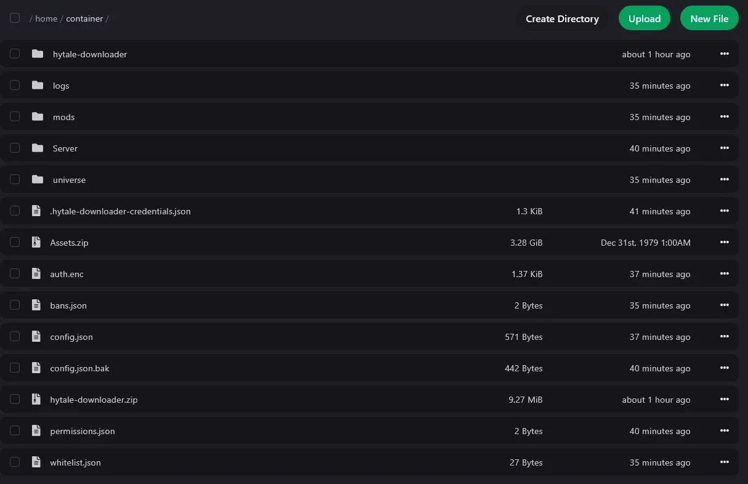The image size is (748, 484).
Task: Check the box for config.json
Action: click(x=15, y=337)
